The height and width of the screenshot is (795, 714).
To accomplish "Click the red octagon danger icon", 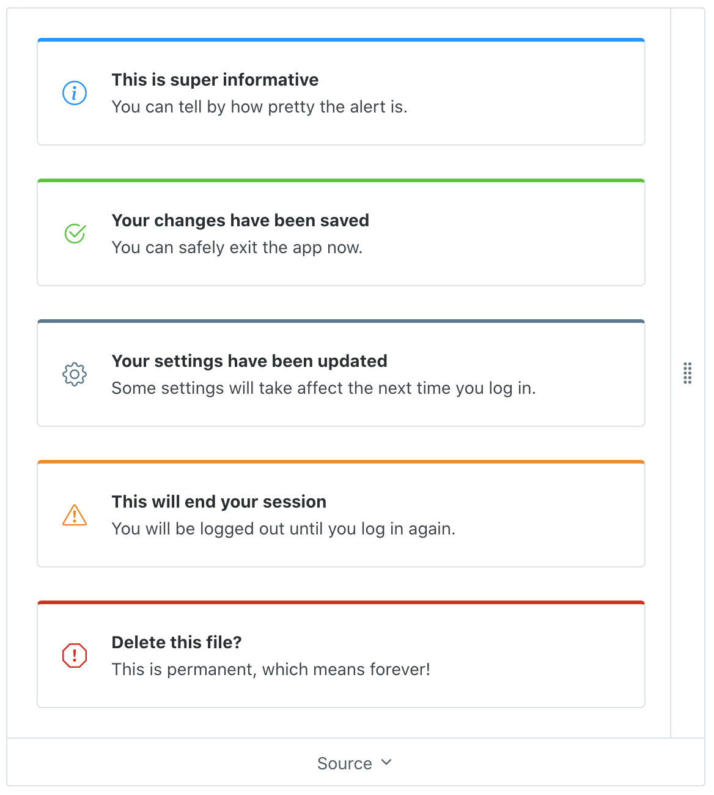I will point(75,656).
